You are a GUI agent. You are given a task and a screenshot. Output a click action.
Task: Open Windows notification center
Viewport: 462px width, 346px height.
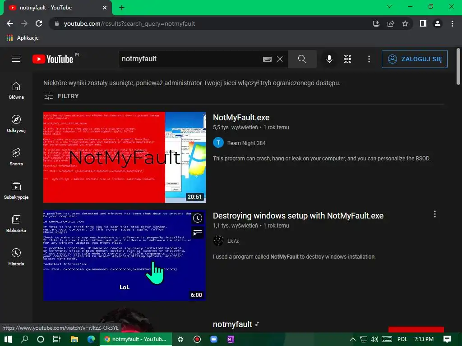pos(447,339)
